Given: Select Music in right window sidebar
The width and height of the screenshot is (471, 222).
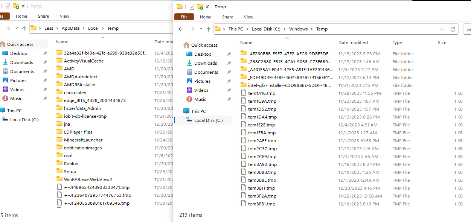Looking at the screenshot, I should [x=200, y=99].
